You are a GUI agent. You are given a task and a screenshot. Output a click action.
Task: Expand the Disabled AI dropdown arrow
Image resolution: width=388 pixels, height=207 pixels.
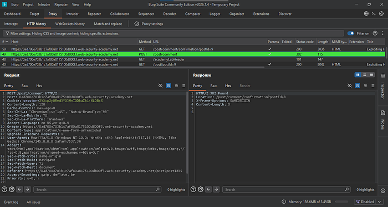click(380, 202)
